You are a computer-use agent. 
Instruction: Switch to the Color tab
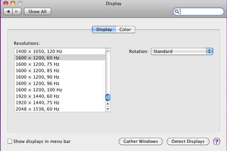(x=126, y=30)
